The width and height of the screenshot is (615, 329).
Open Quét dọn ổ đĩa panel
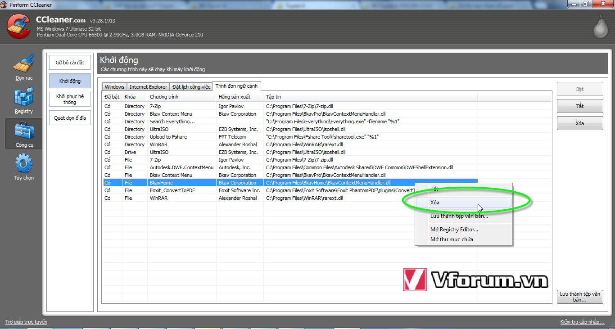[x=70, y=118]
